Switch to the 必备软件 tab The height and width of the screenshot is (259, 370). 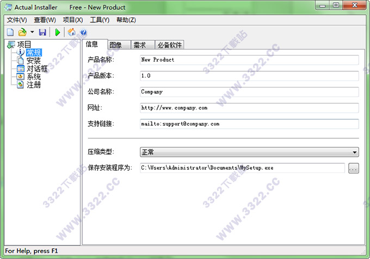click(169, 45)
